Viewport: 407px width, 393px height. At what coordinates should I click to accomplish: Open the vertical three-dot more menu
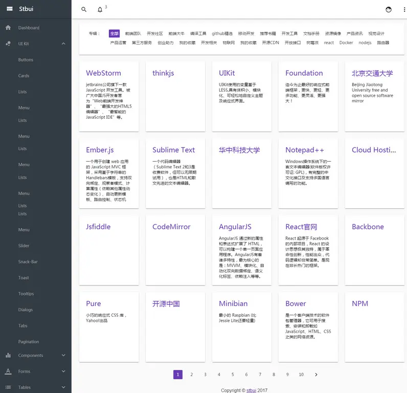(x=404, y=10)
